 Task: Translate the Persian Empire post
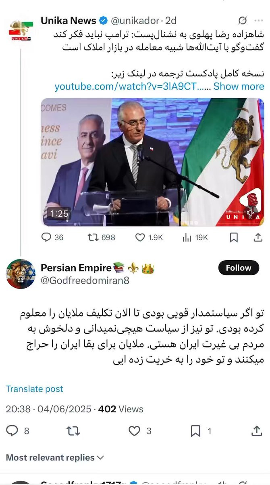[x=35, y=389]
